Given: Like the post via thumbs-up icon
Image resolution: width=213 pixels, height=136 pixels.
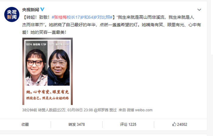Looking at the screenshot, I should 174,124.
